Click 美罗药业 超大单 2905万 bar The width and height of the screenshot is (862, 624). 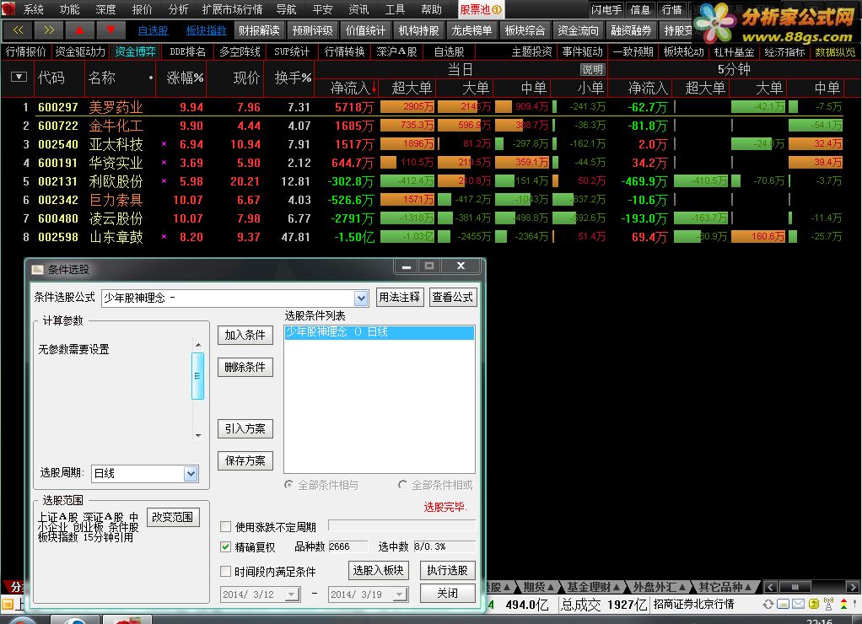pyautogui.click(x=407, y=106)
